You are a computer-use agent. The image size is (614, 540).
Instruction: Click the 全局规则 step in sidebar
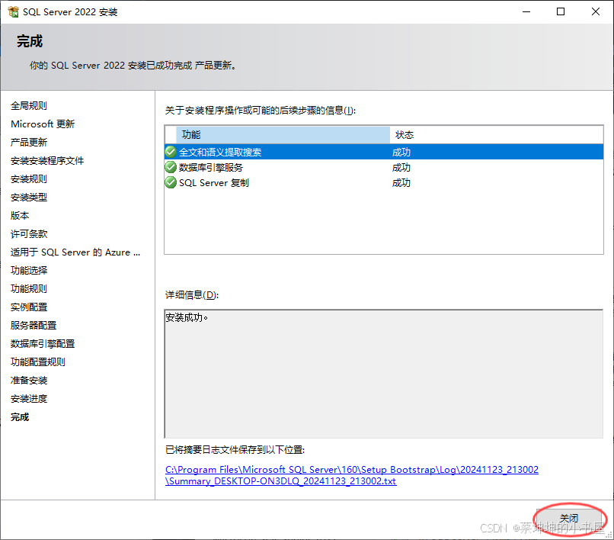pos(29,105)
